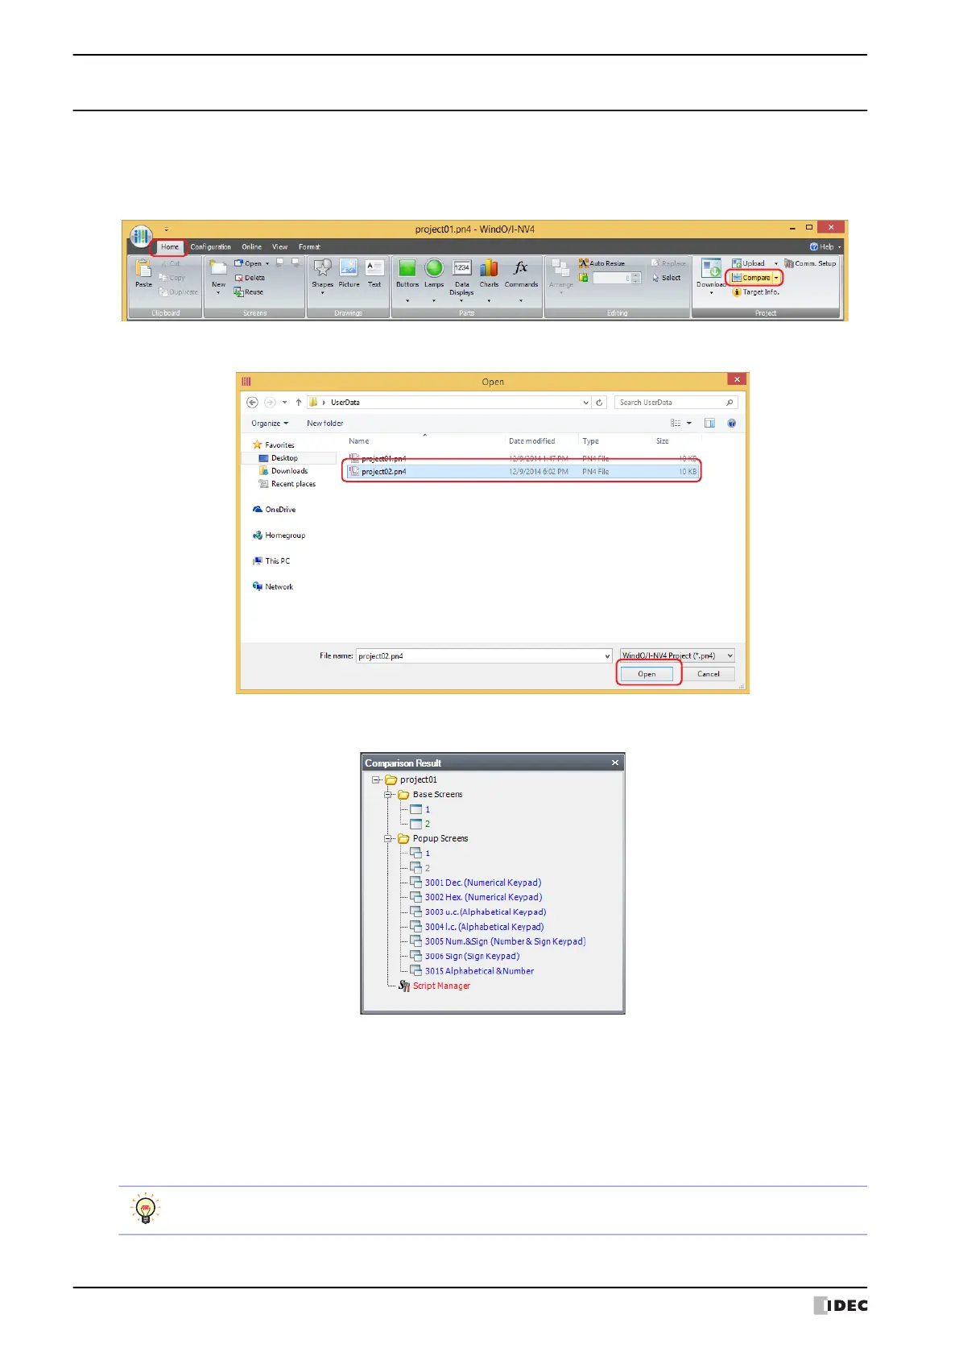Click the Open screen button in Screens group
This screenshot has width=959, height=1356.
(x=248, y=263)
